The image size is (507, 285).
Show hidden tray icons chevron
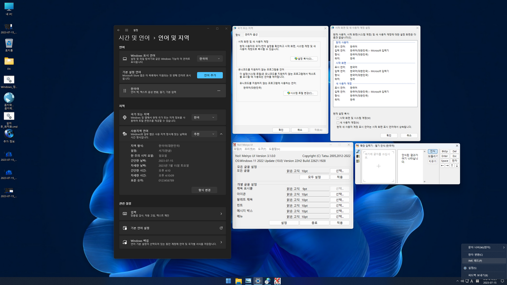click(x=457, y=281)
